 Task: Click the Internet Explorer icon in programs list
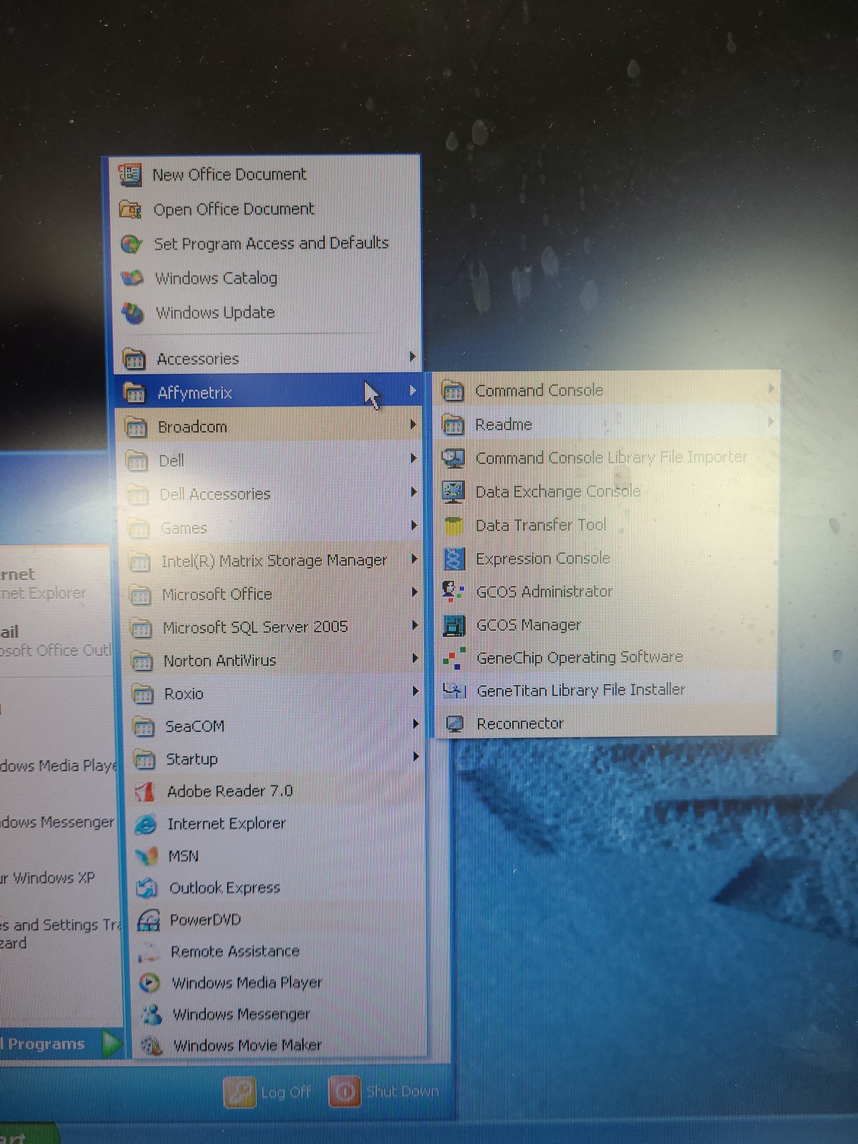[x=146, y=824]
